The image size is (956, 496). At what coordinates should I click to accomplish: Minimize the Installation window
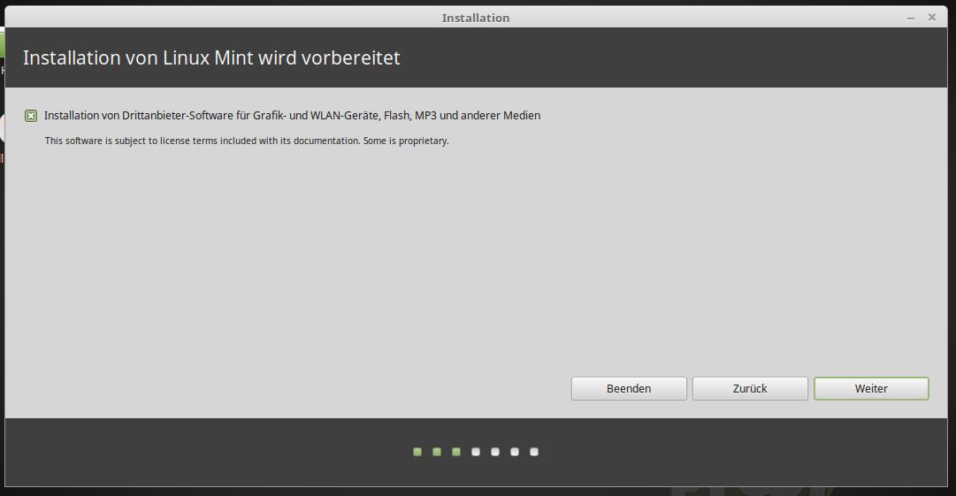(910, 19)
